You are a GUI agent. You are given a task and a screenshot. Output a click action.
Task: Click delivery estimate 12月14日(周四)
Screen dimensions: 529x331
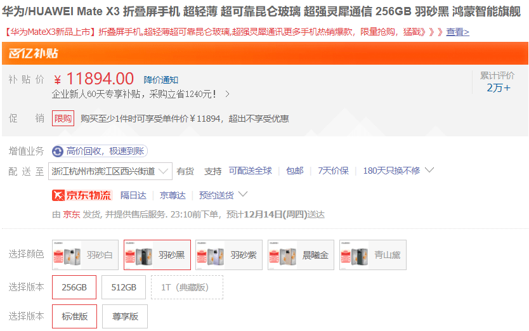[x=276, y=214]
